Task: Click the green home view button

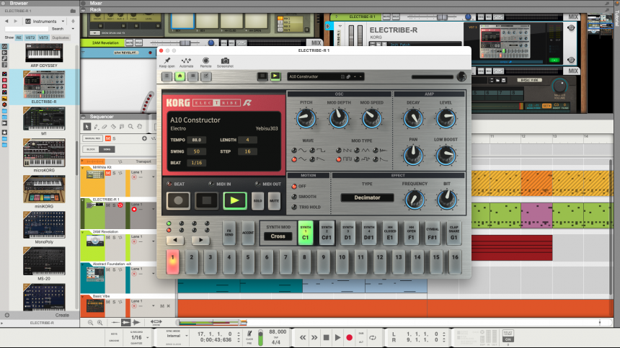Action: (x=180, y=76)
